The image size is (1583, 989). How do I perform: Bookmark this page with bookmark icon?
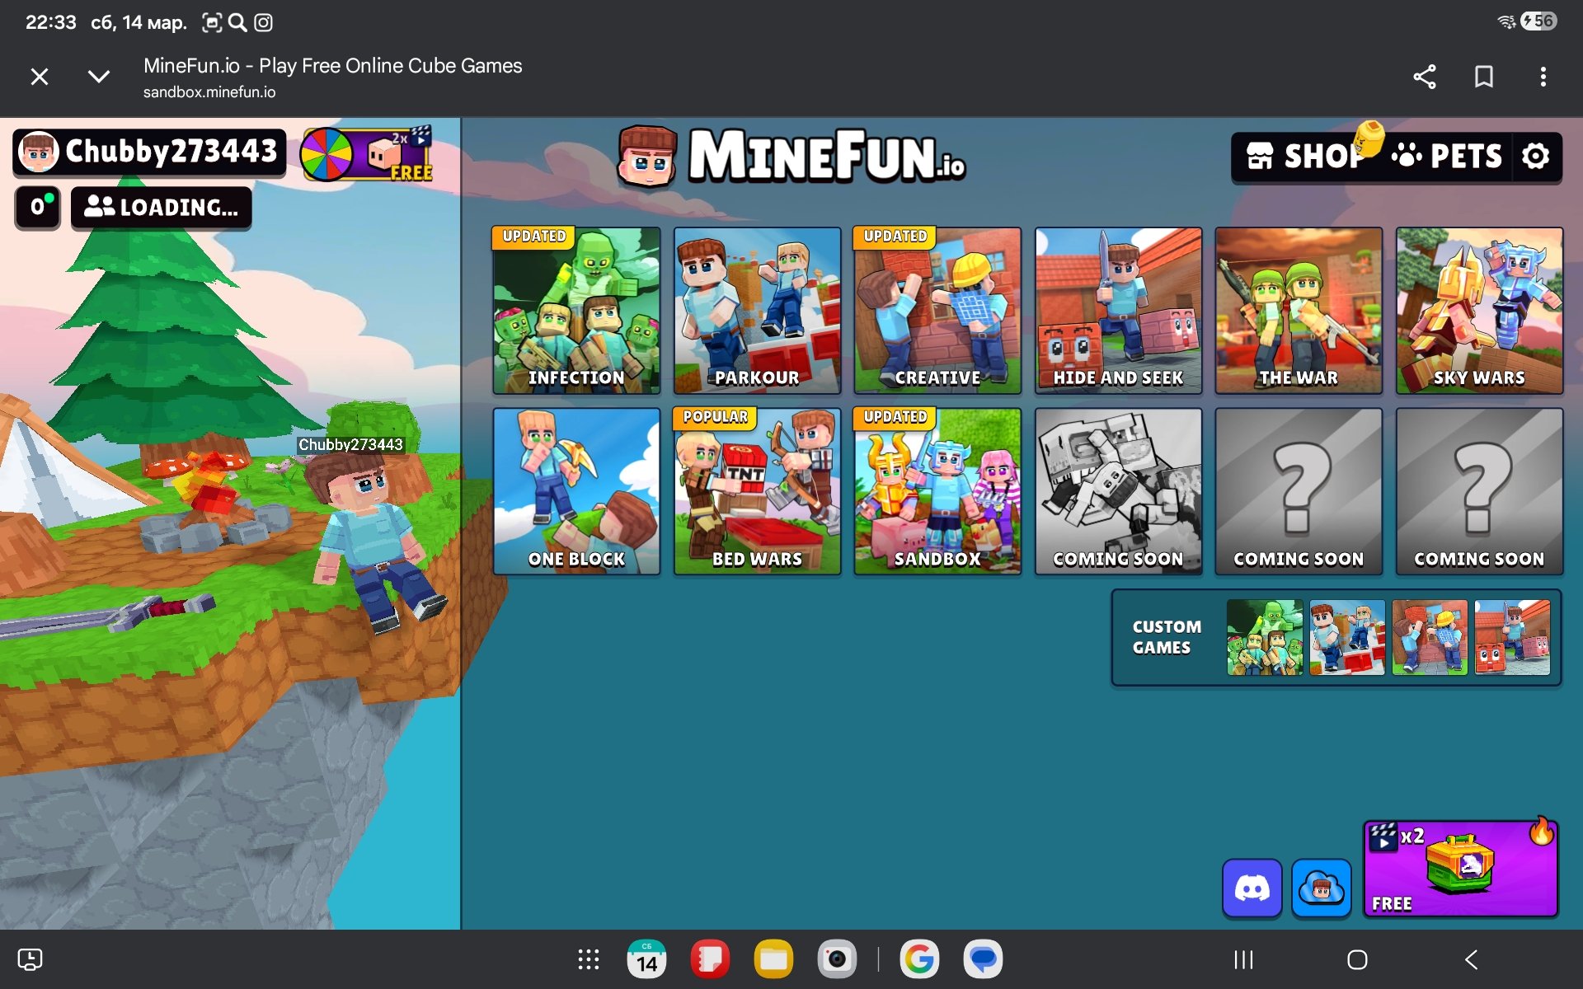pos(1483,77)
